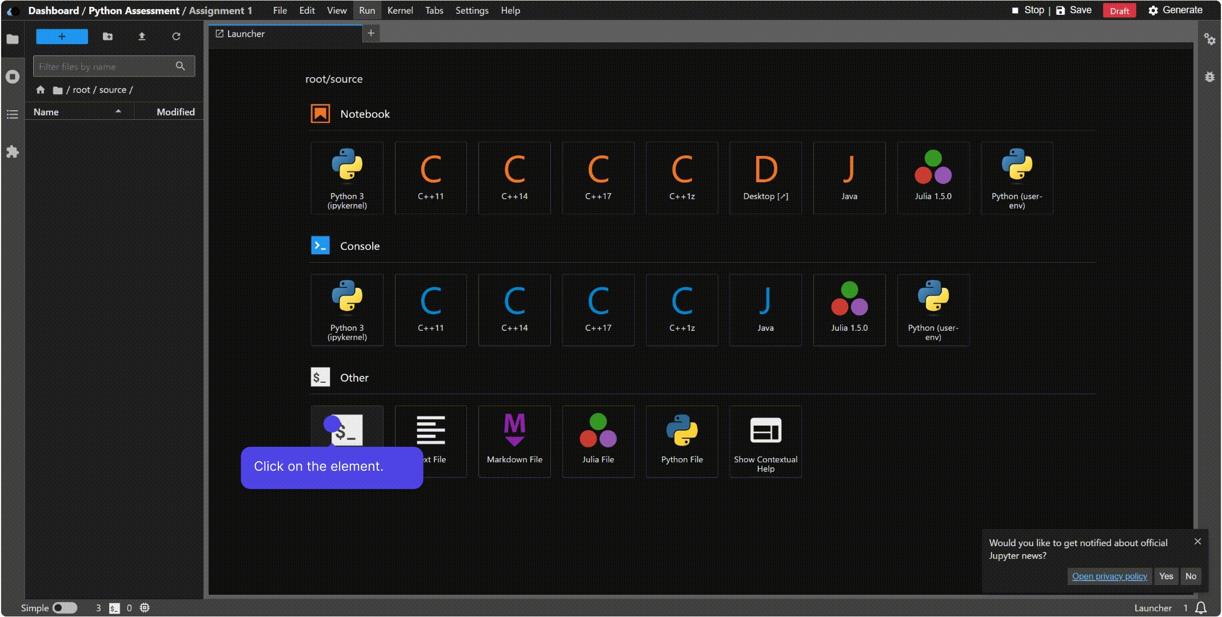Open the File menu
Image resolution: width=1222 pixels, height=617 pixels.
click(280, 10)
